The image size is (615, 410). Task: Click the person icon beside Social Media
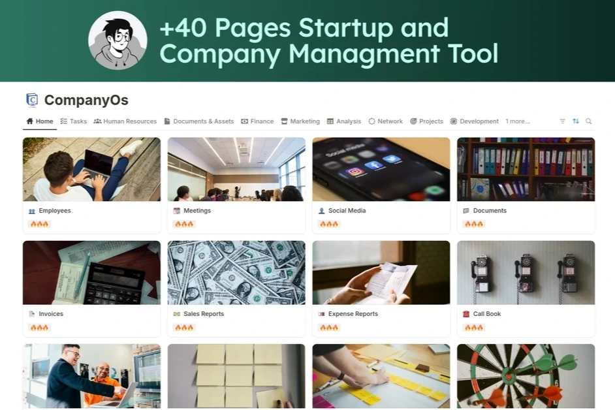tap(321, 211)
